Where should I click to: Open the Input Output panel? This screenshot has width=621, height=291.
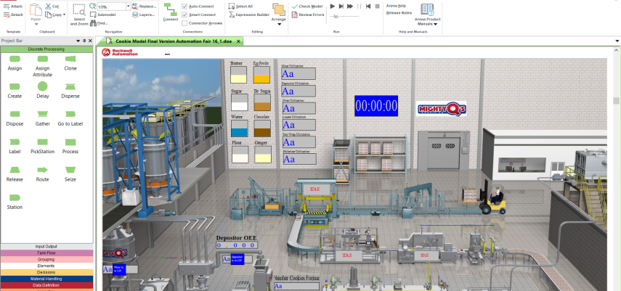click(46, 246)
